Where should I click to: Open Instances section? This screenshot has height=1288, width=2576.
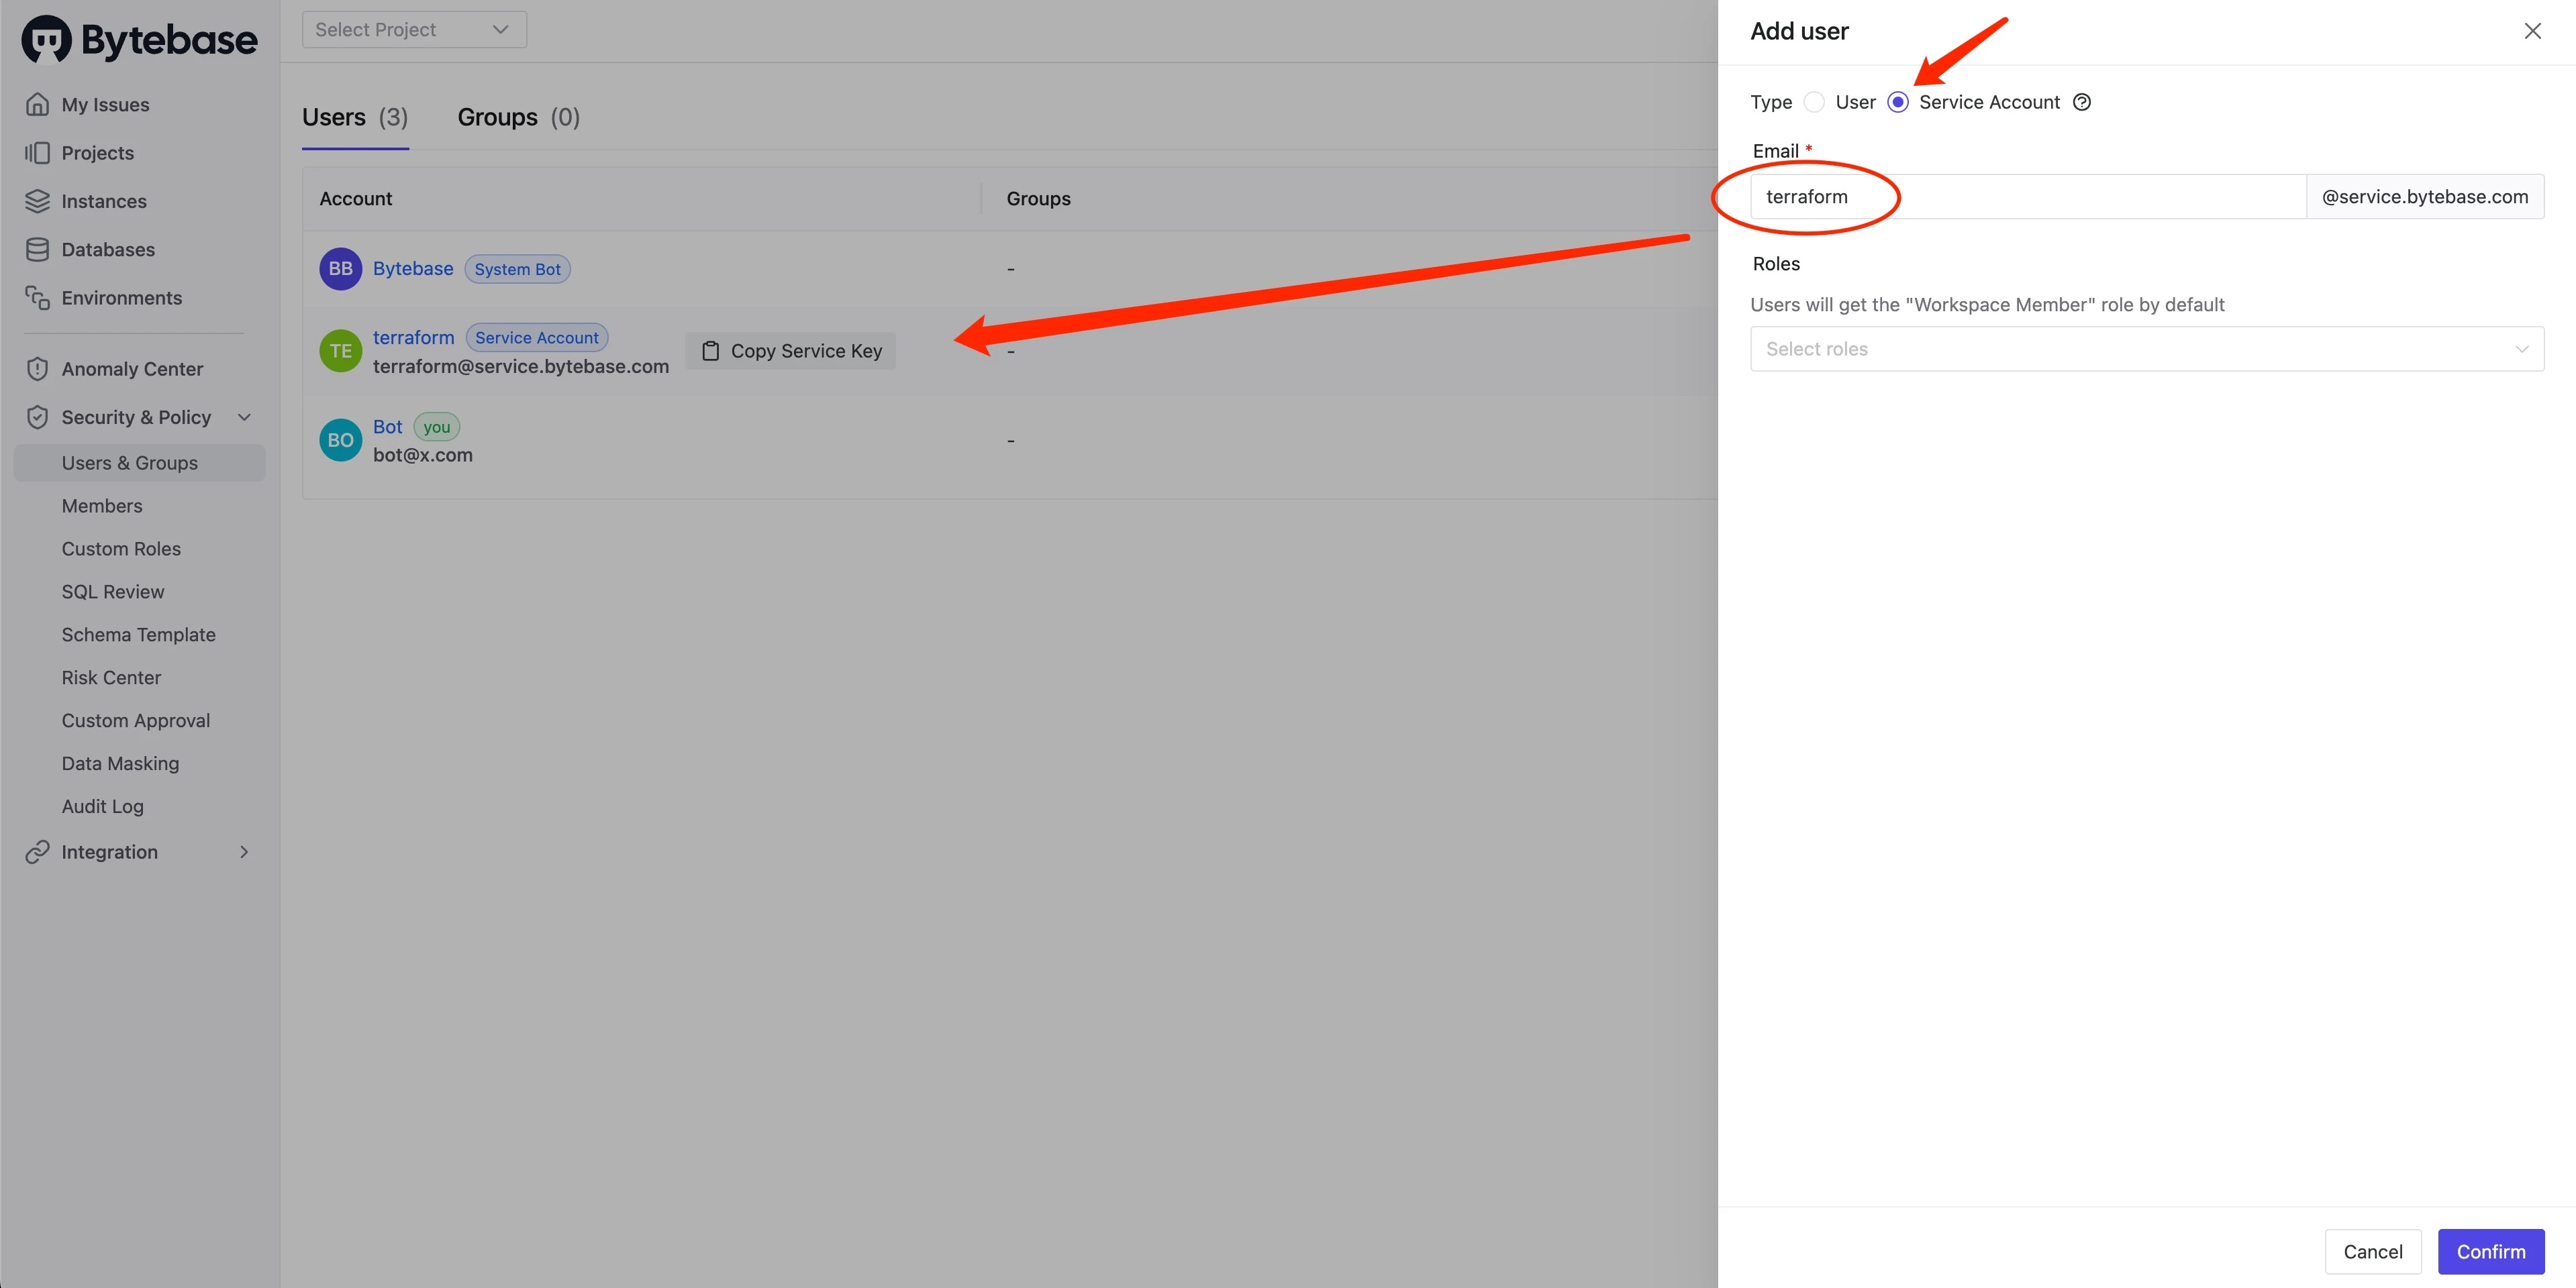tap(103, 202)
